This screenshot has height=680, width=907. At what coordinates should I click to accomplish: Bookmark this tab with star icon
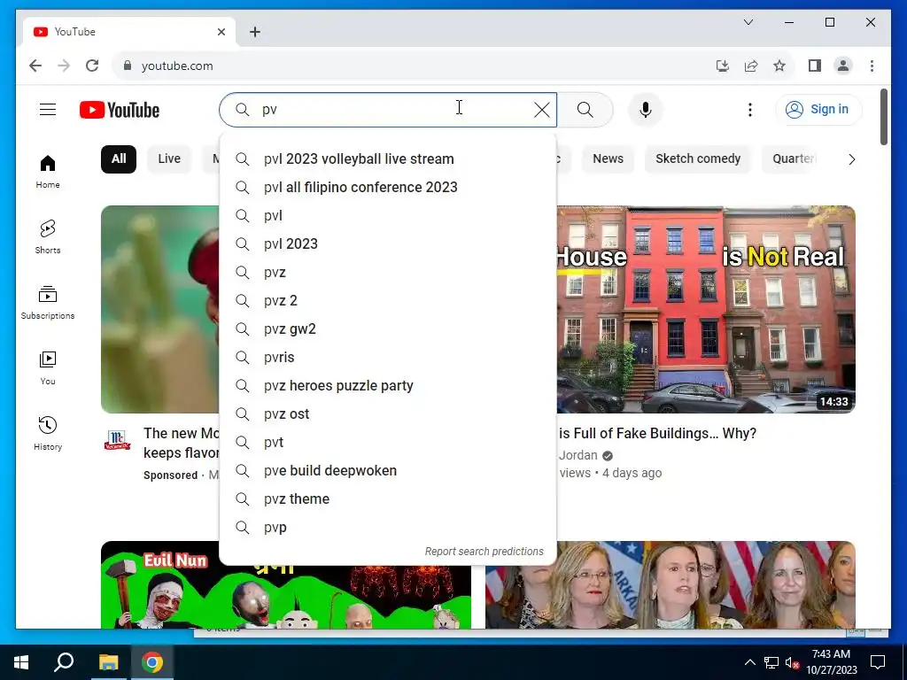click(x=779, y=66)
